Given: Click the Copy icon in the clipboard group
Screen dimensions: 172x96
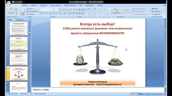Looking at the screenshot, I should [x=16, y=11].
